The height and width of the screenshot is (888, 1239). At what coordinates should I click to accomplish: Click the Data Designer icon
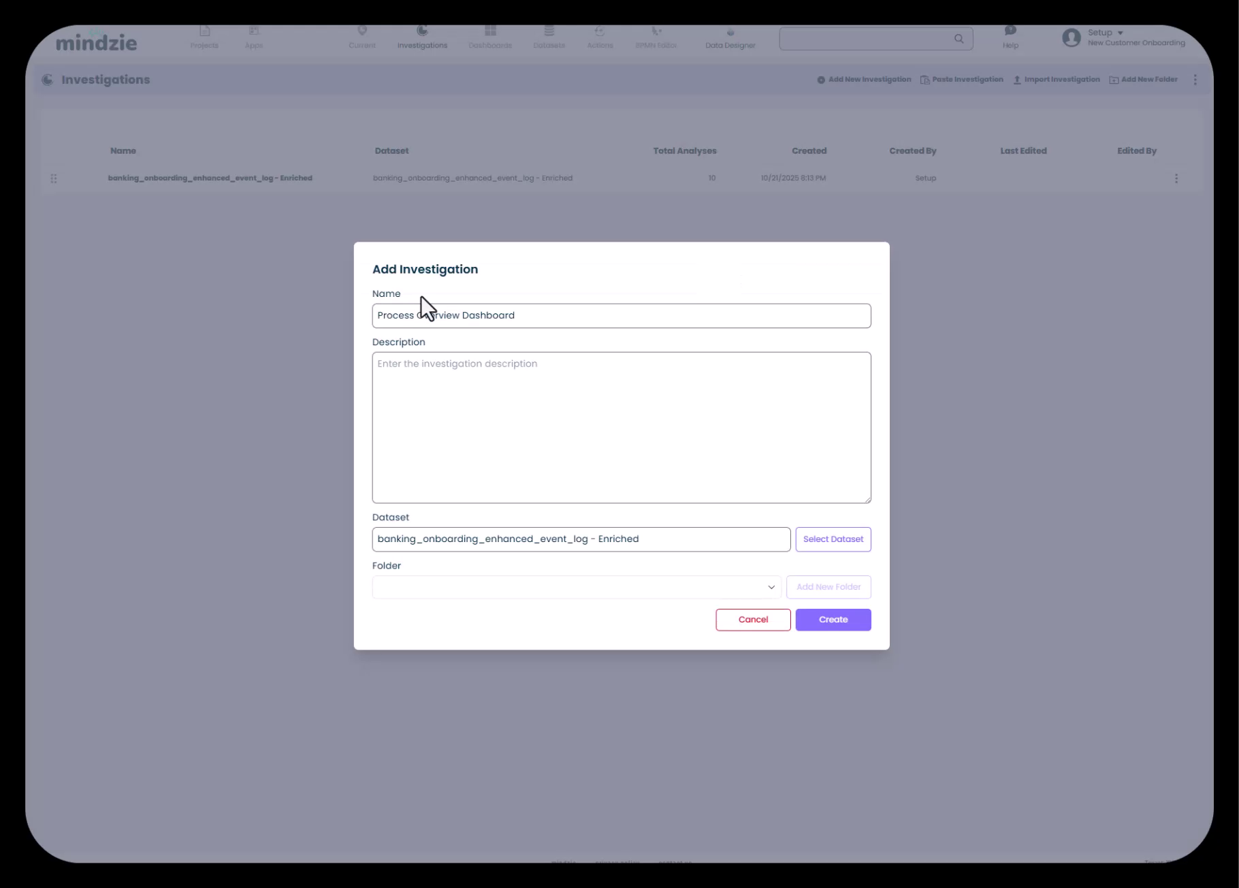[x=730, y=33]
